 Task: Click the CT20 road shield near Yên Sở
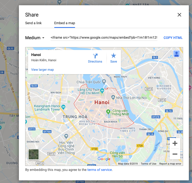[140, 146]
